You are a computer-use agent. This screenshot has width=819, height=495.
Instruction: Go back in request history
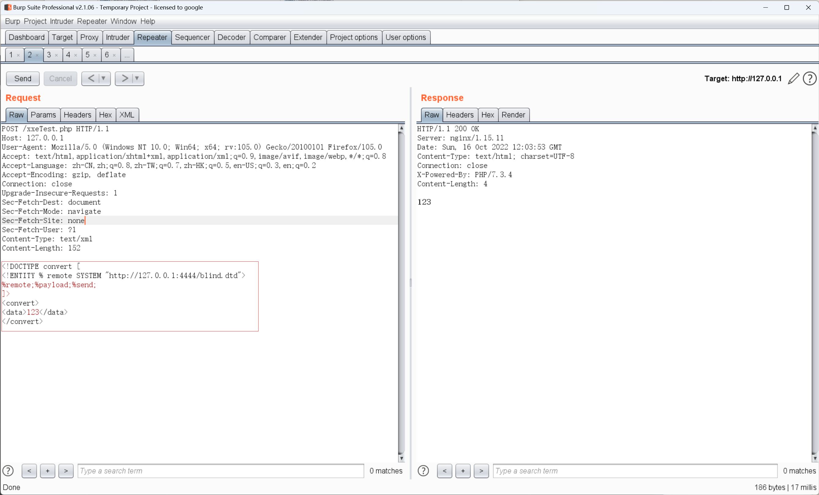coord(91,78)
